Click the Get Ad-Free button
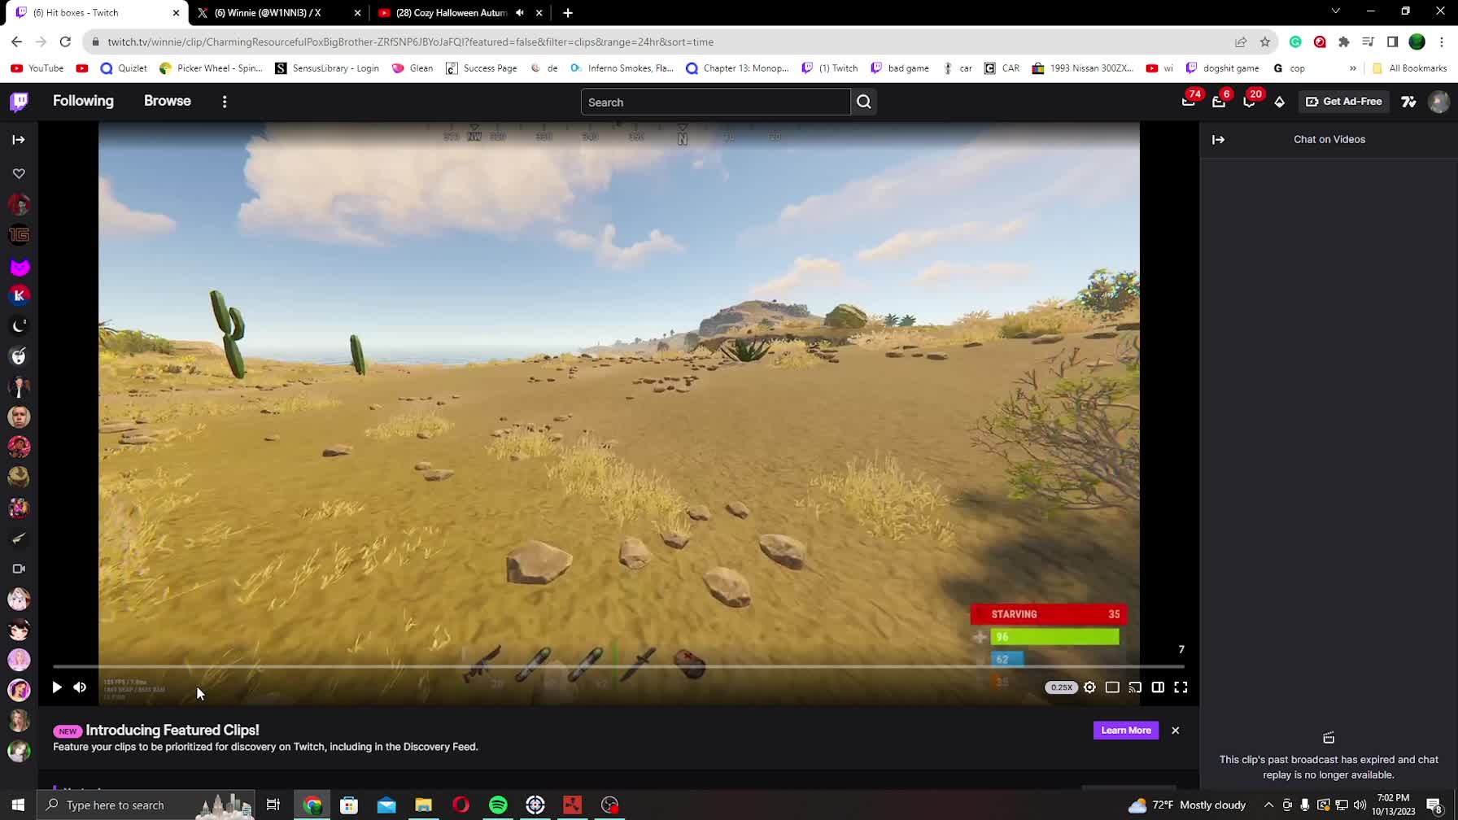 point(1344,102)
